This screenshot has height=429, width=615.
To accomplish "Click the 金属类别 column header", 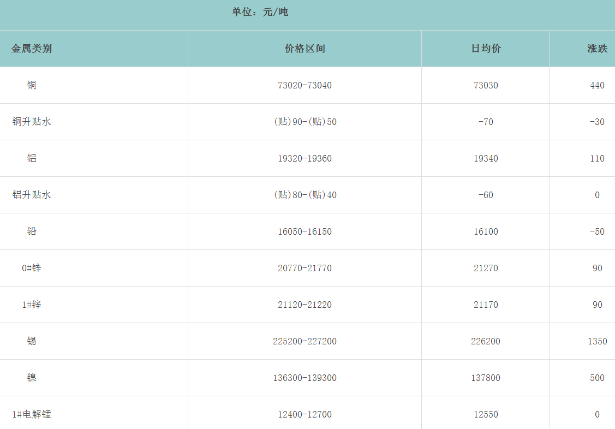I will pyautogui.click(x=32, y=49).
